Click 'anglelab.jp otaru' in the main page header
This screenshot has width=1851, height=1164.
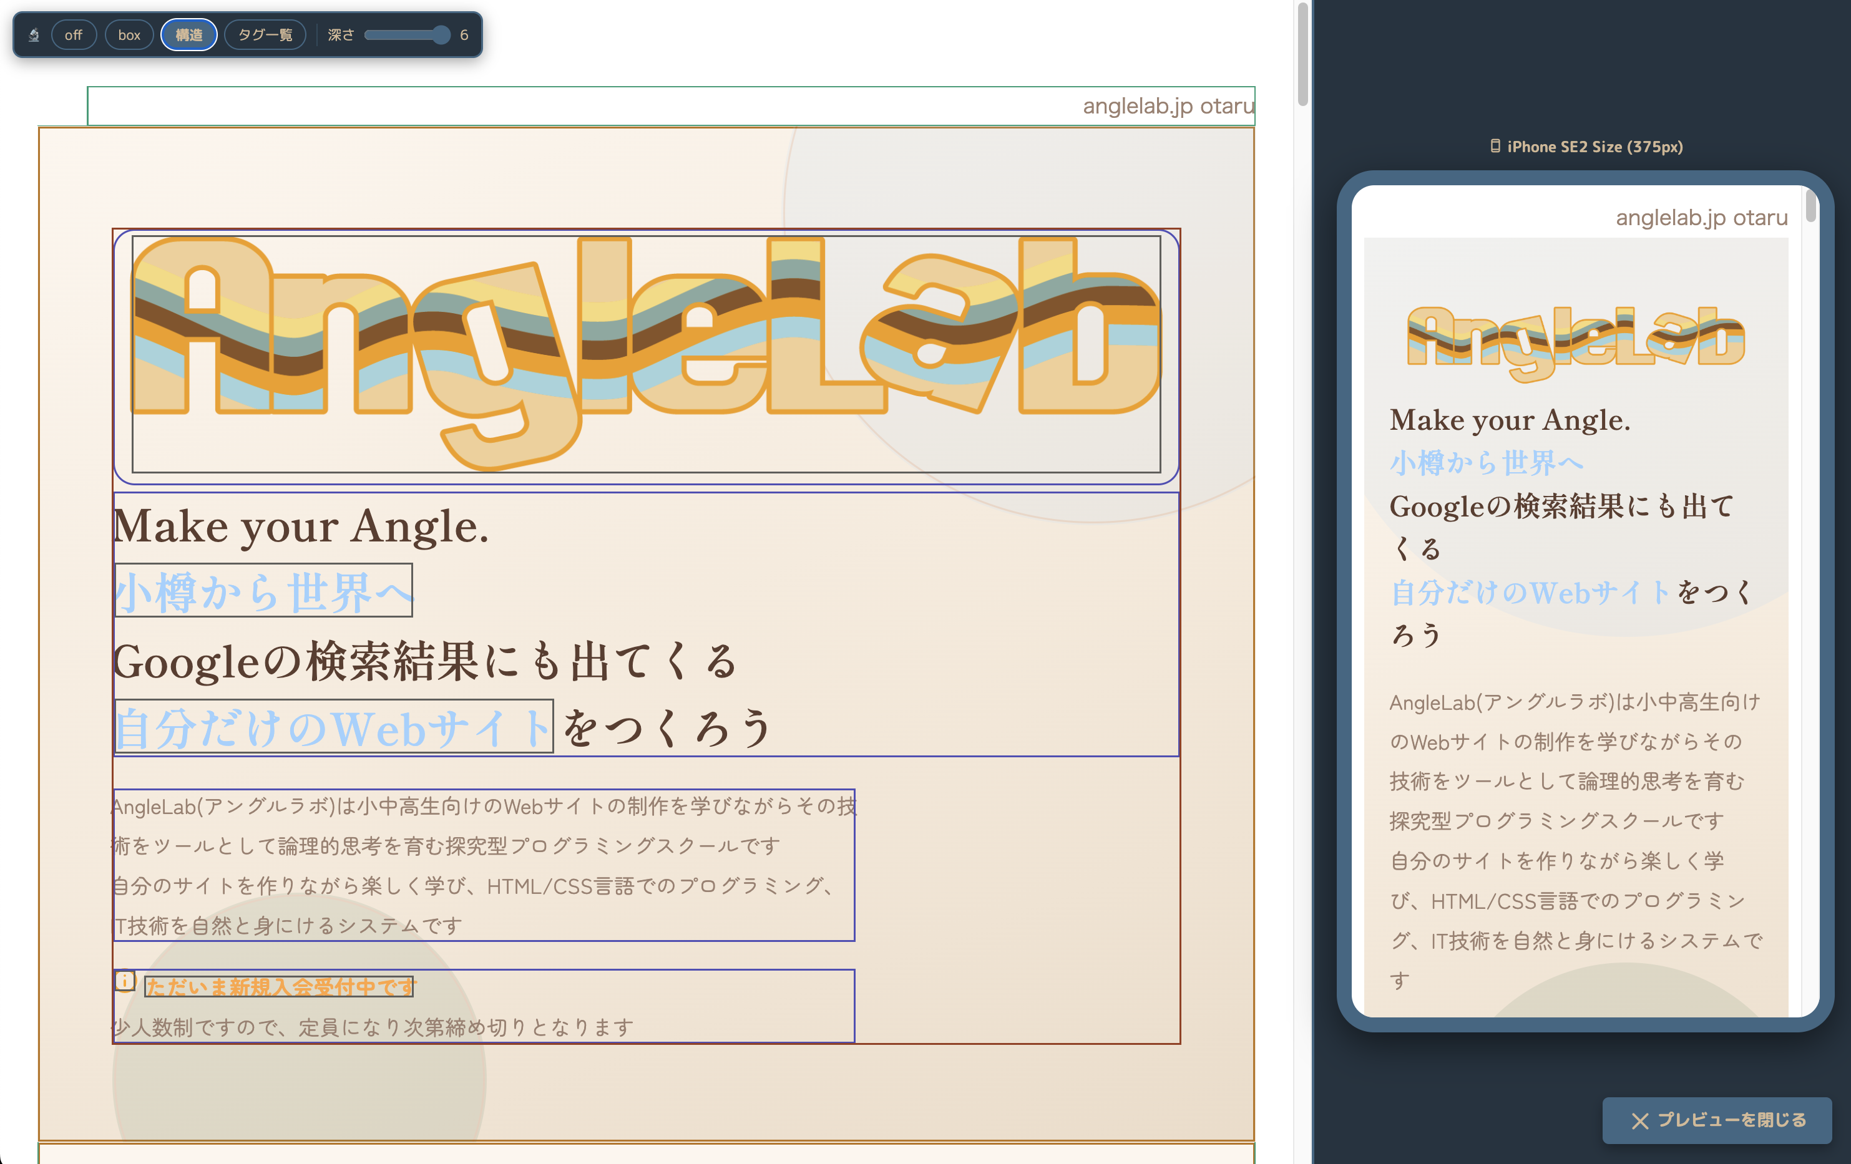coord(1168,106)
